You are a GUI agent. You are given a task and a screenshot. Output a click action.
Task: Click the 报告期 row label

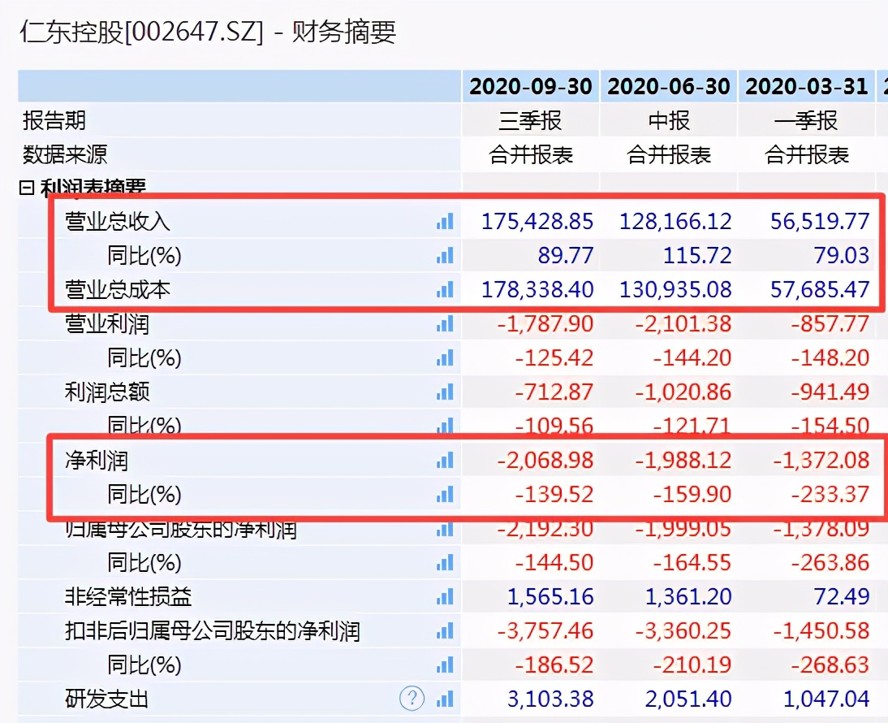tap(54, 121)
